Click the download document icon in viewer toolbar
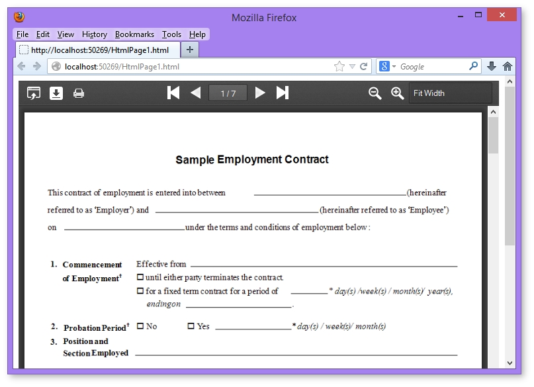The width and height of the screenshot is (534, 387). coord(56,93)
